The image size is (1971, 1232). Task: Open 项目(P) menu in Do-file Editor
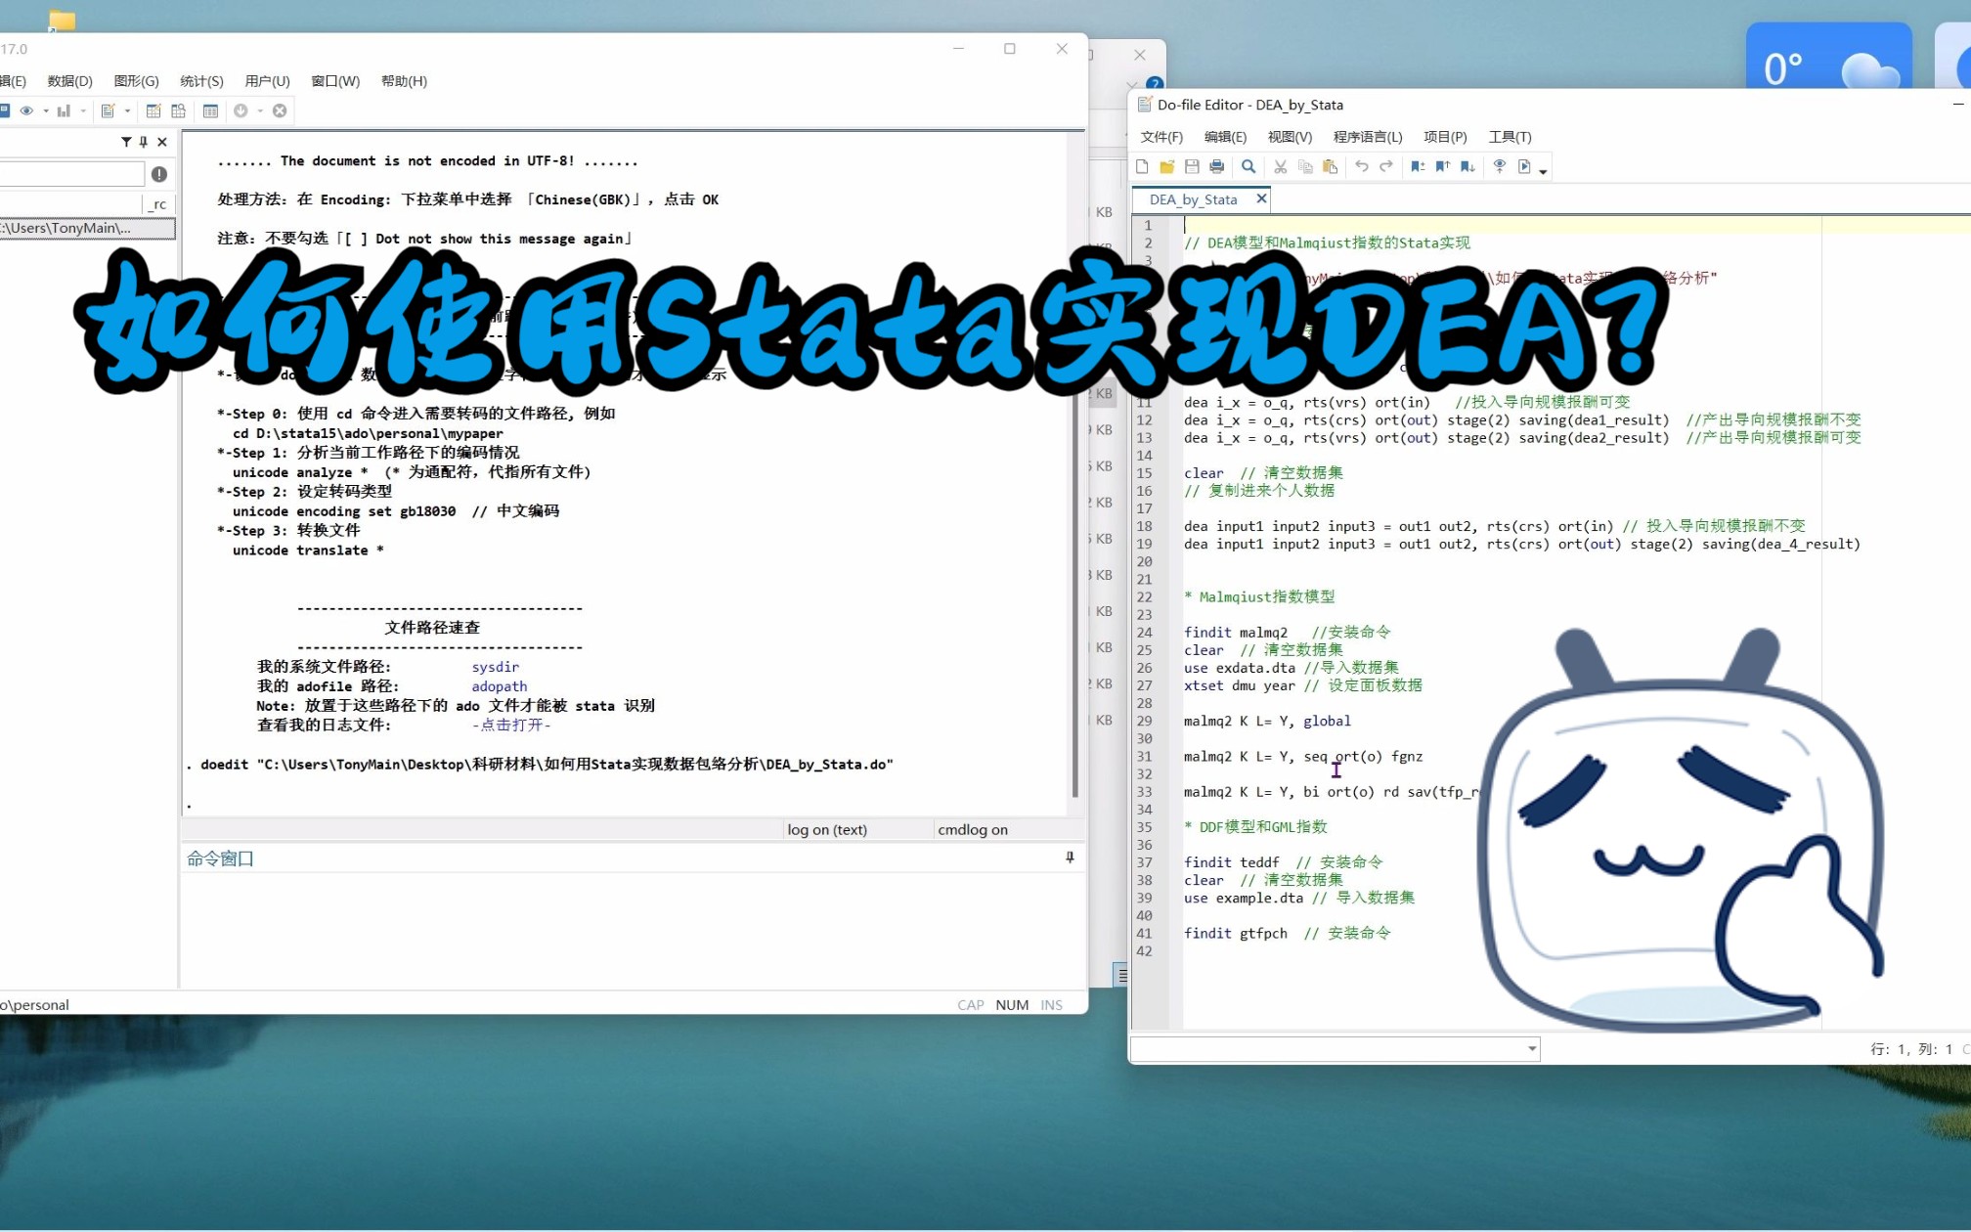pyautogui.click(x=1445, y=137)
